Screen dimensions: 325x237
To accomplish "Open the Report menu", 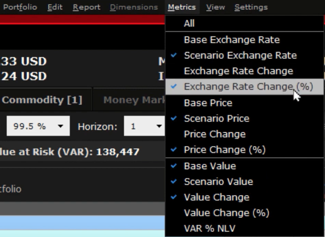I will pyautogui.click(x=86, y=7).
